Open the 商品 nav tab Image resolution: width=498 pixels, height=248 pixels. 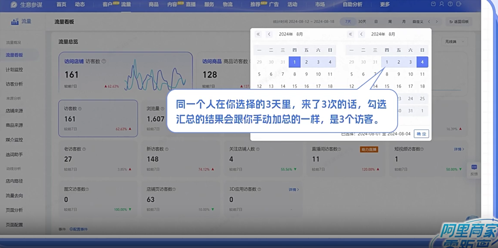tap(153, 4)
